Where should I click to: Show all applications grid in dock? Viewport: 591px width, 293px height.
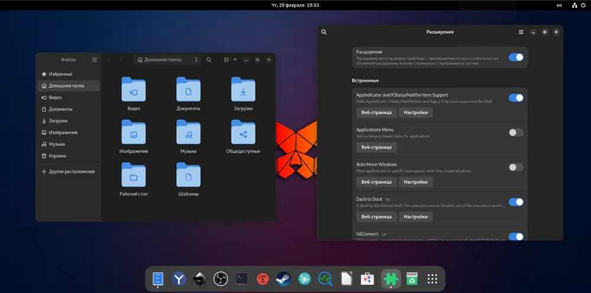coord(432,278)
